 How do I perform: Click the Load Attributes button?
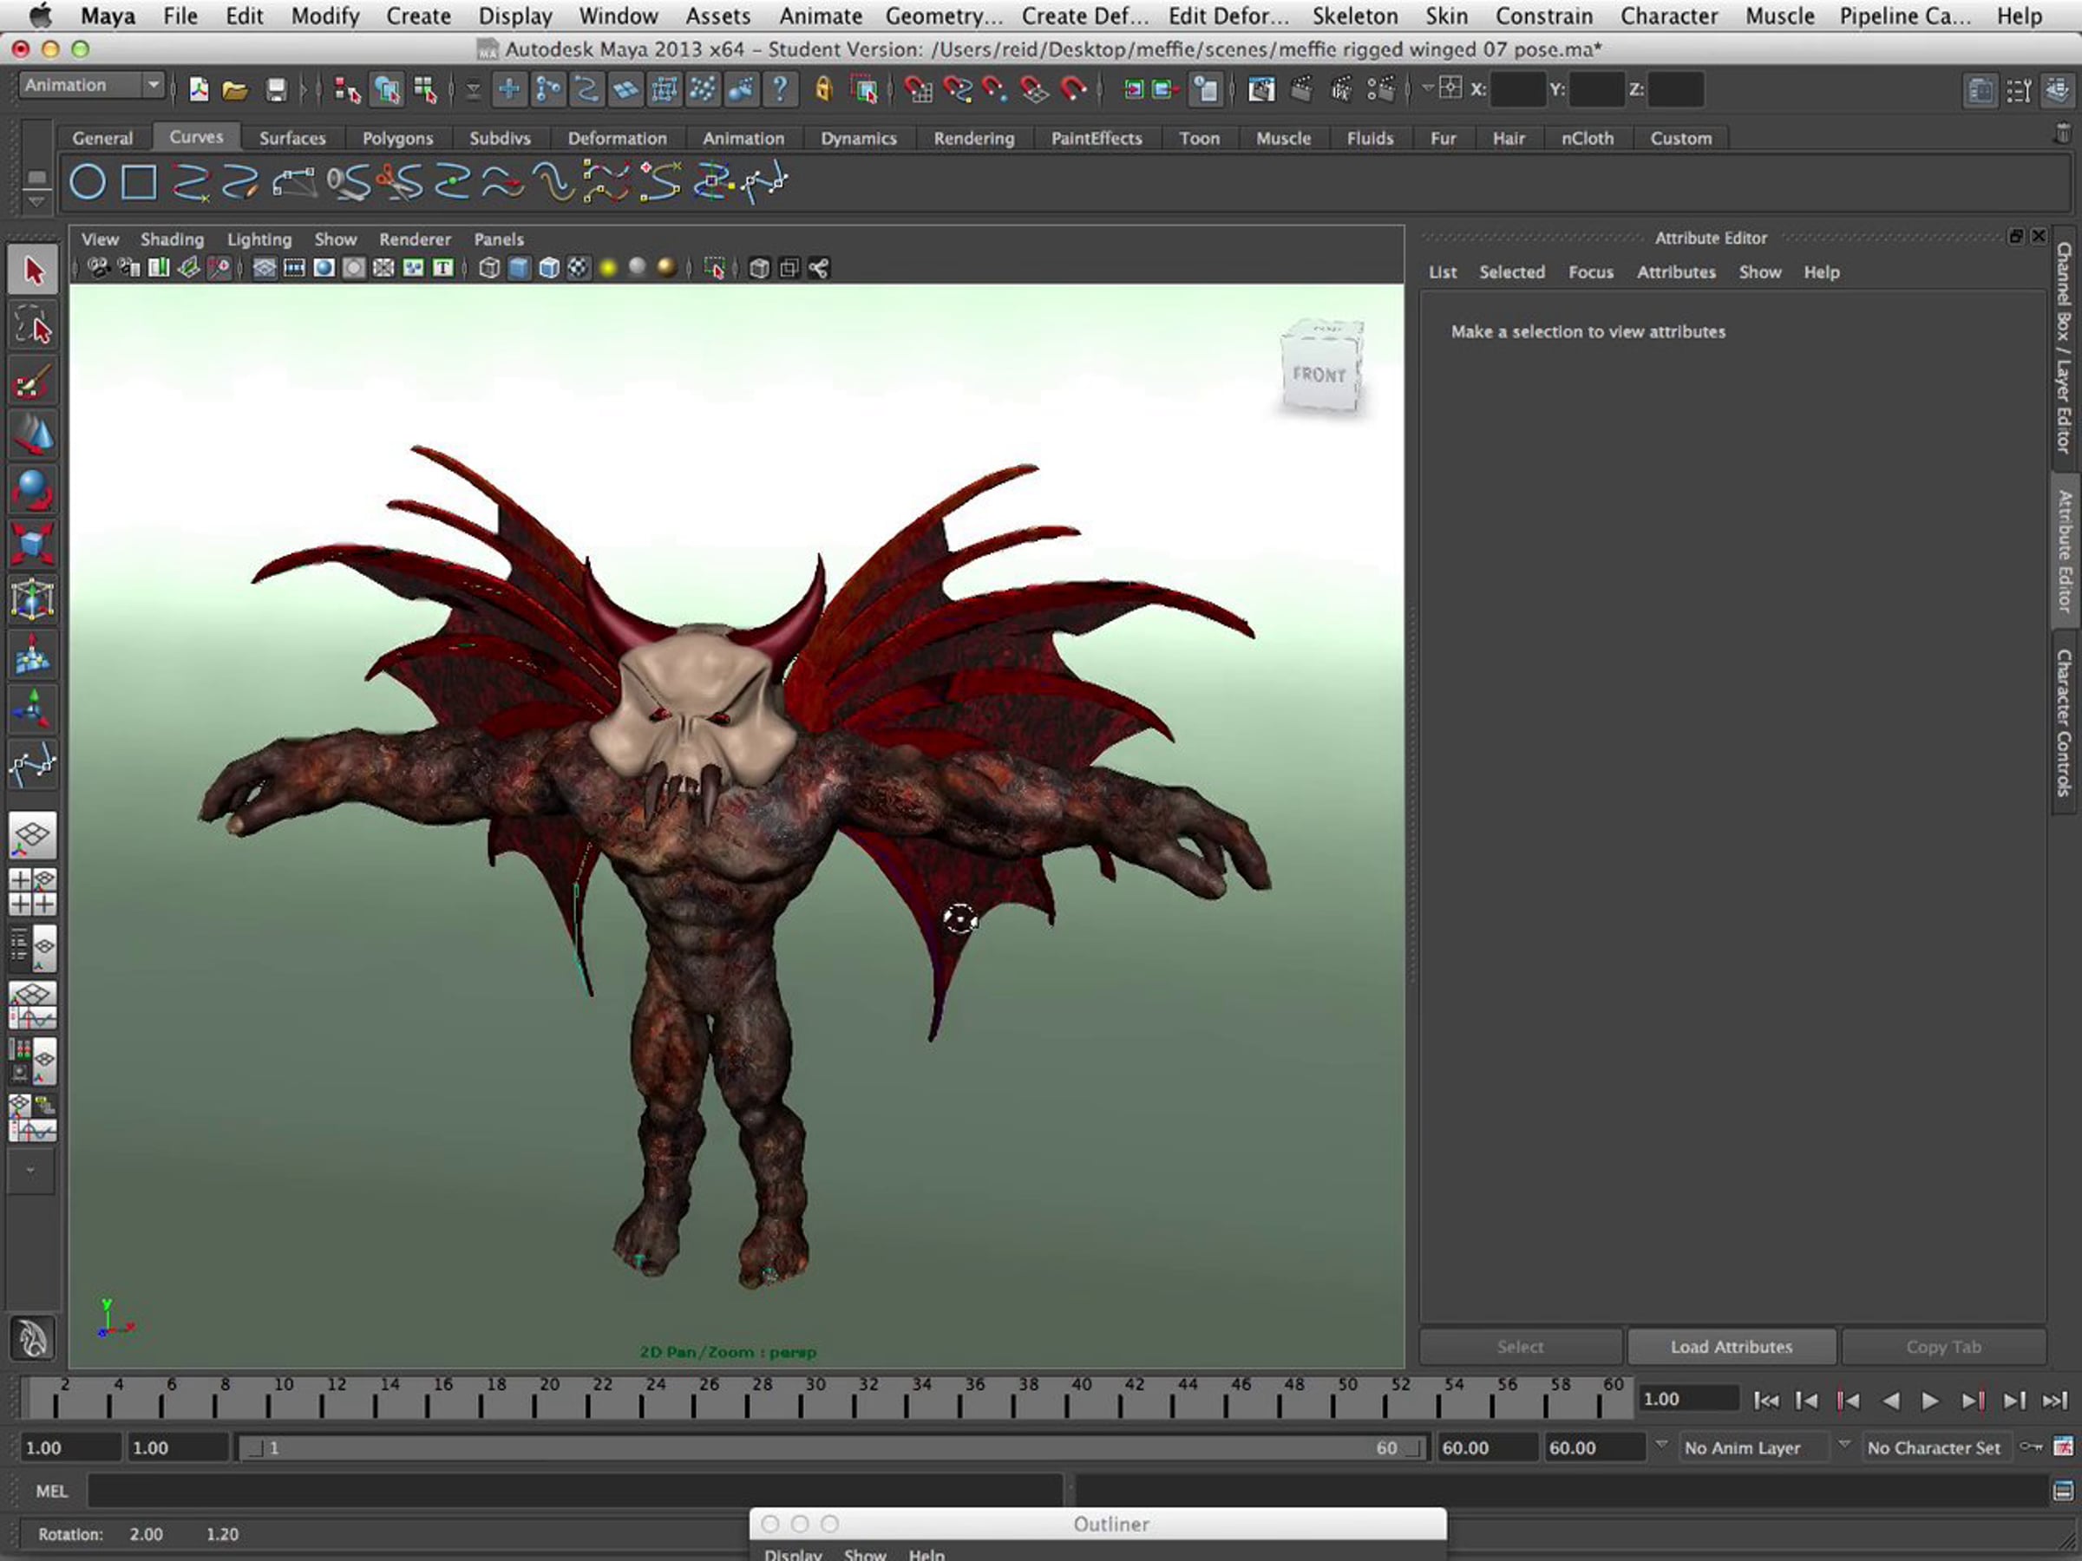[x=1730, y=1347]
